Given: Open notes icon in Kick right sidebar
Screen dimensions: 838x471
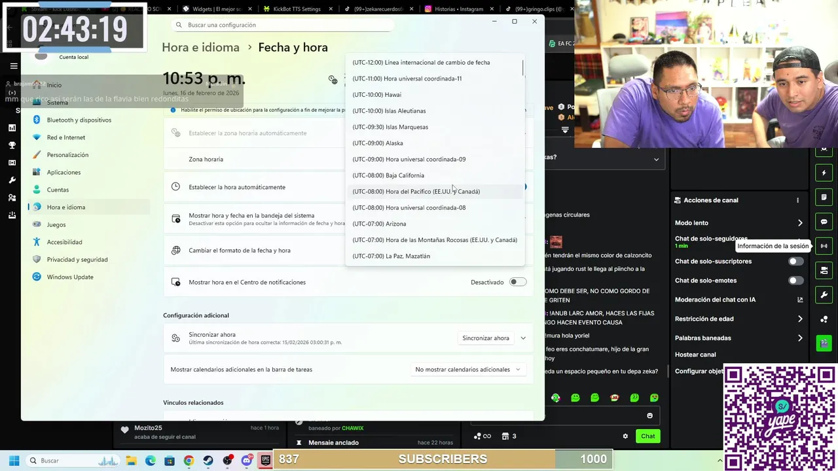Looking at the screenshot, I should coord(824,198).
